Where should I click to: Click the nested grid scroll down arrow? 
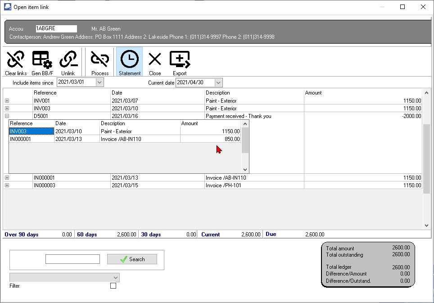245,170
